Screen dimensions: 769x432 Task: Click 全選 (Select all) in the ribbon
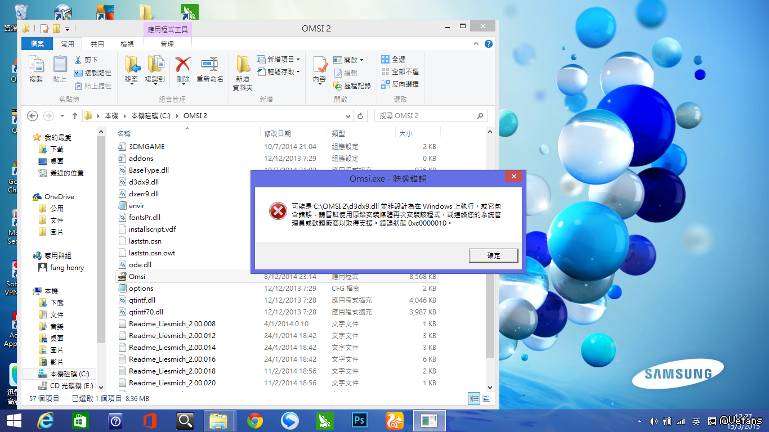pyautogui.click(x=394, y=59)
